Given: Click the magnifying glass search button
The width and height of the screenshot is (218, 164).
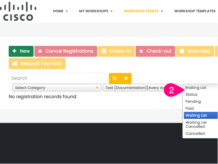Looking at the screenshot, I should pos(114,78).
